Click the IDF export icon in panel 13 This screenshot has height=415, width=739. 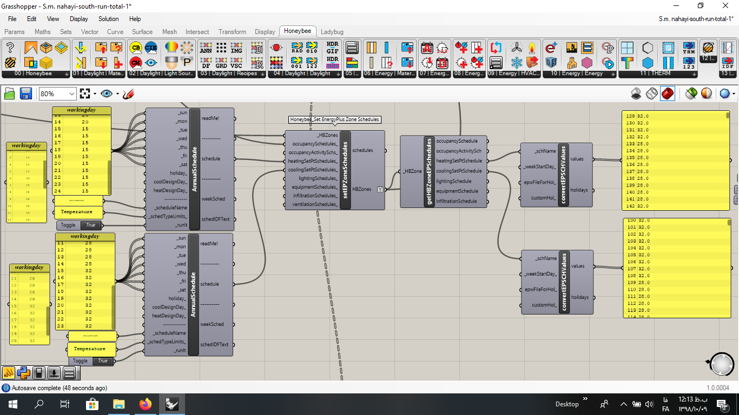[728, 62]
